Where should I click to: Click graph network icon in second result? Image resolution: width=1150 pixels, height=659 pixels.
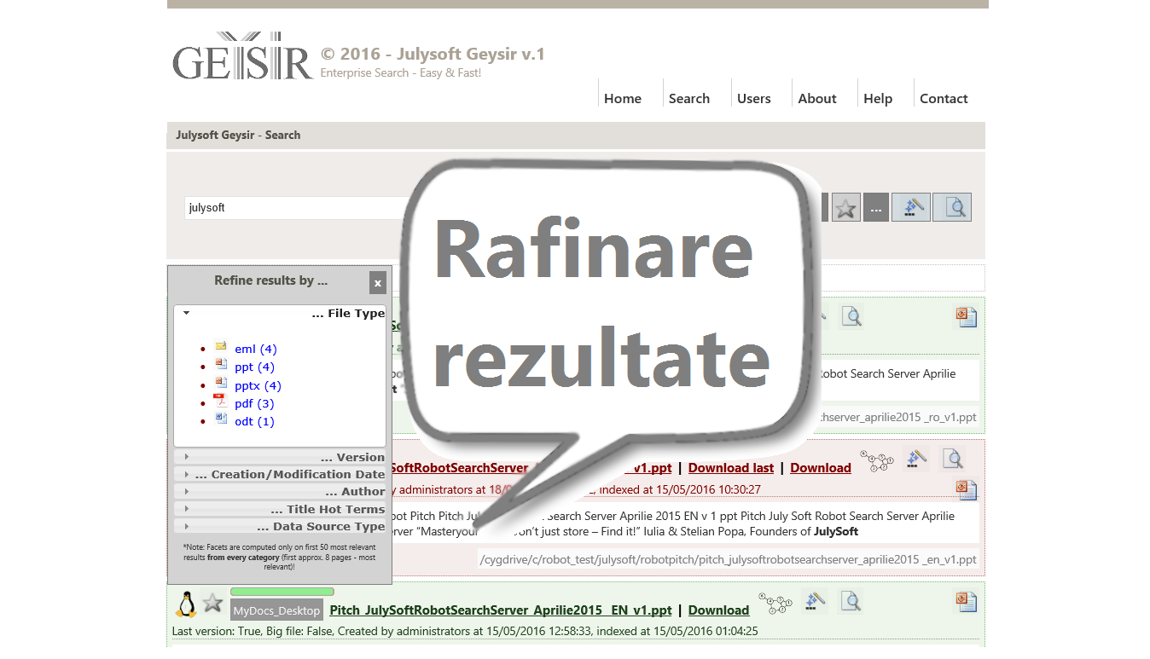pos(876,461)
